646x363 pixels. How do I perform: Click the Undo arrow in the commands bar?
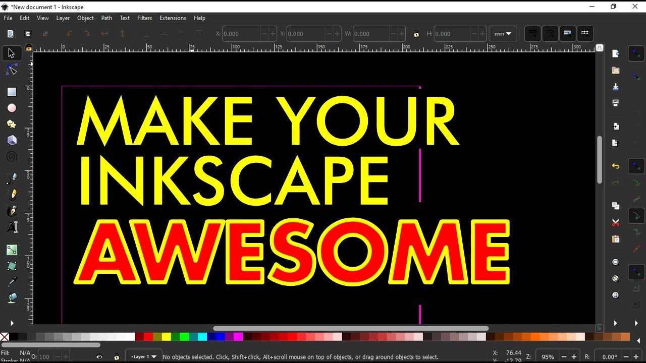(x=615, y=166)
